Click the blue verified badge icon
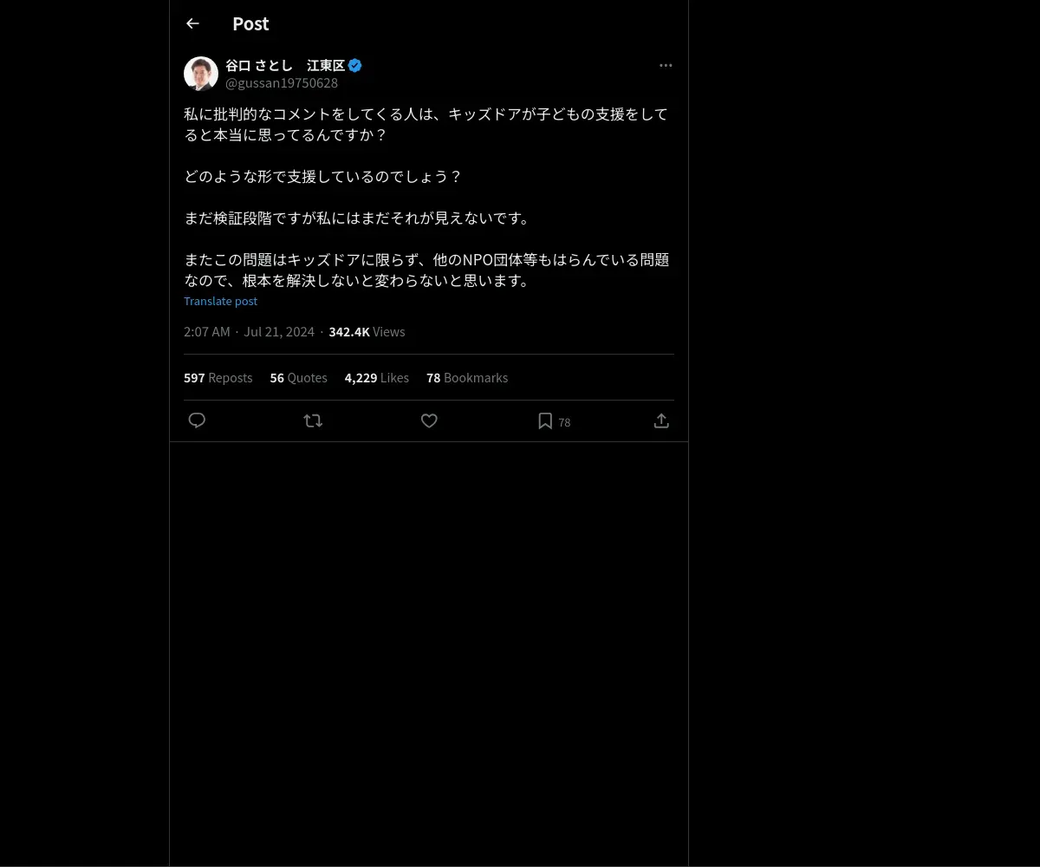This screenshot has width=1040, height=867. coord(355,65)
